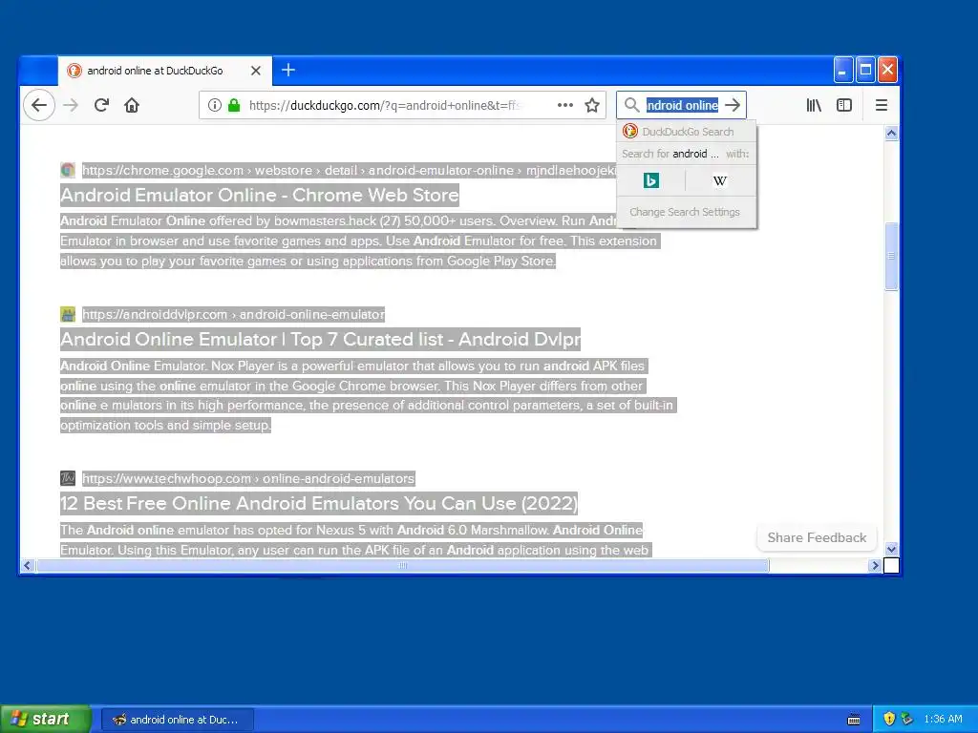Viewport: 978px width, 733px height.
Task: Click the Share Feedback button
Action: click(x=817, y=537)
